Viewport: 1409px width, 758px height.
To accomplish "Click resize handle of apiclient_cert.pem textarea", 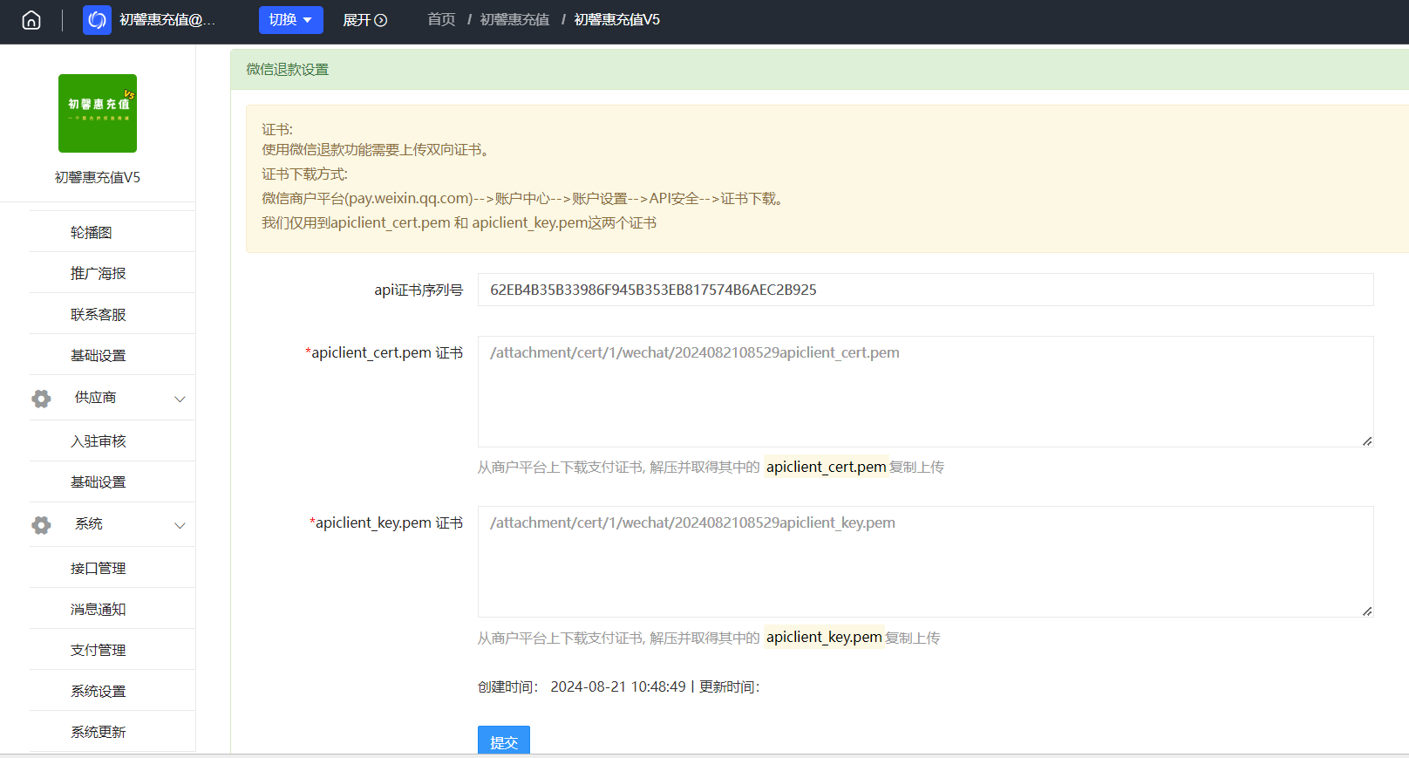I will tap(1367, 441).
